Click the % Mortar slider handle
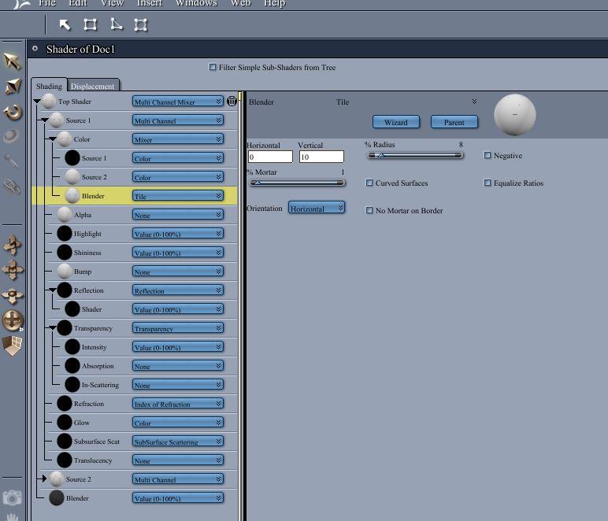The height and width of the screenshot is (521, 608). [x=257, y=183]
